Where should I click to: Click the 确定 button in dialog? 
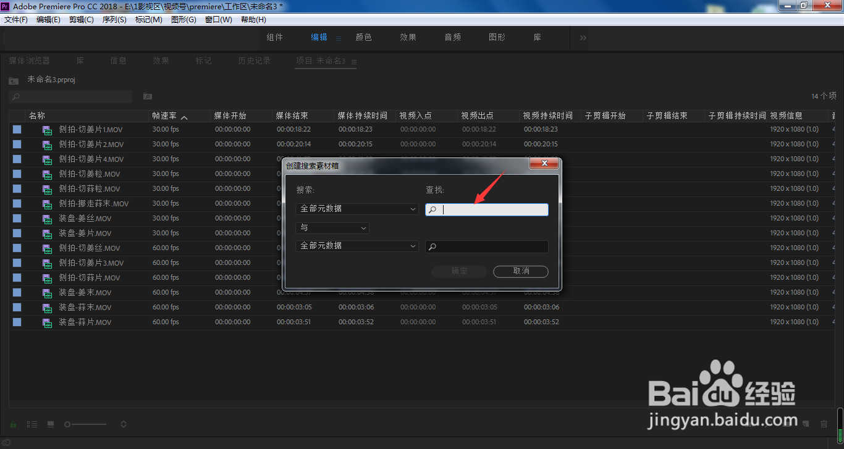460,271
